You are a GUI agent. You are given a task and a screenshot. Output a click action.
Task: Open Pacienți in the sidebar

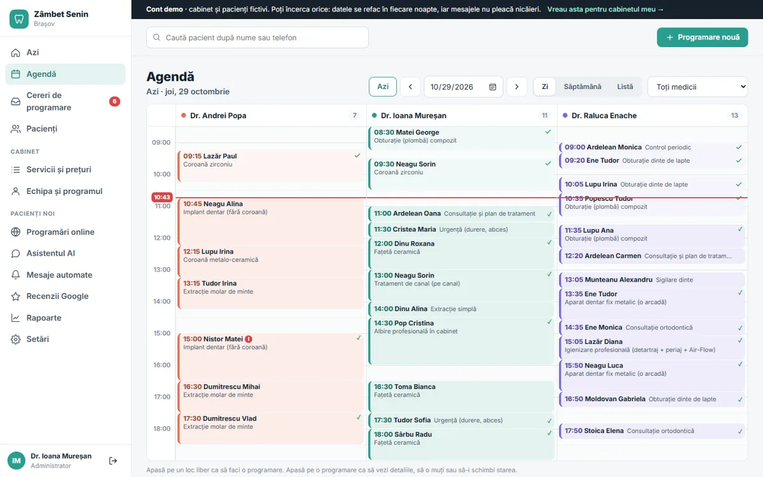65,129
